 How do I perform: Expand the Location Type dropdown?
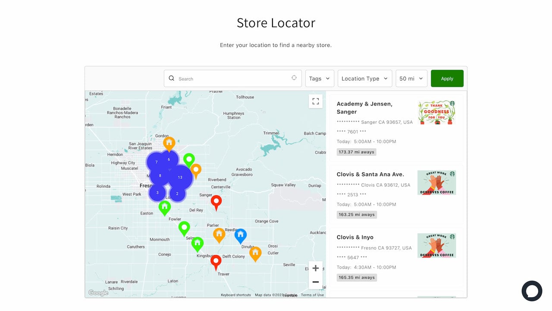coord(365,79)
